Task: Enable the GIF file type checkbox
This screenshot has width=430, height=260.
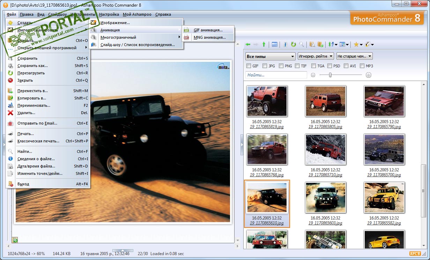Action: (x=249, y=66)
